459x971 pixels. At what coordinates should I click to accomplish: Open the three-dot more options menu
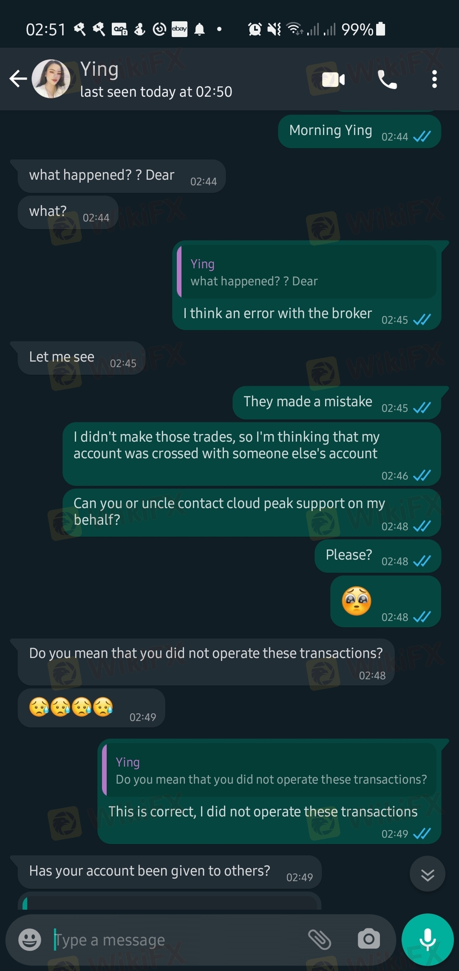click(x=434, y=80)
